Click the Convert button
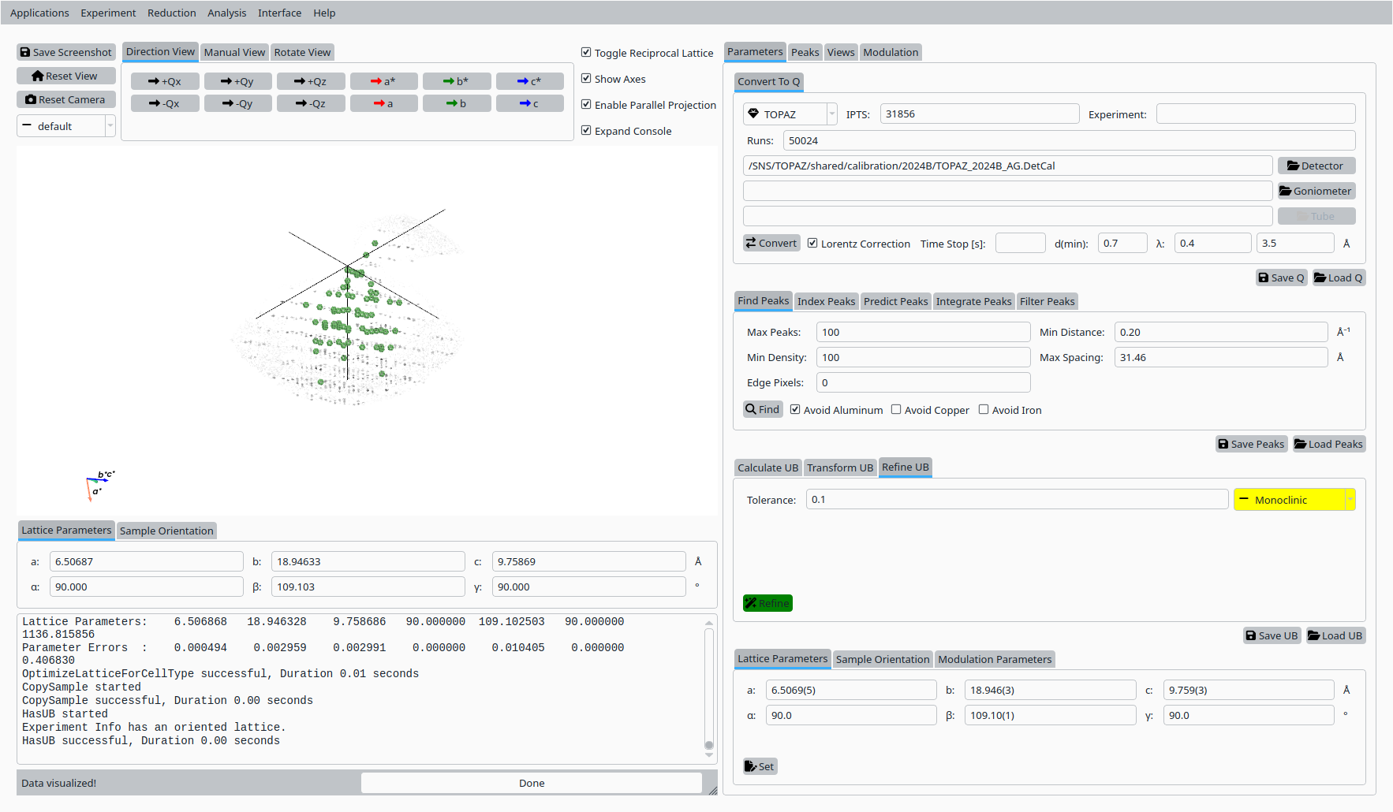Viewport: 1393px width, 812px height. 771,243
